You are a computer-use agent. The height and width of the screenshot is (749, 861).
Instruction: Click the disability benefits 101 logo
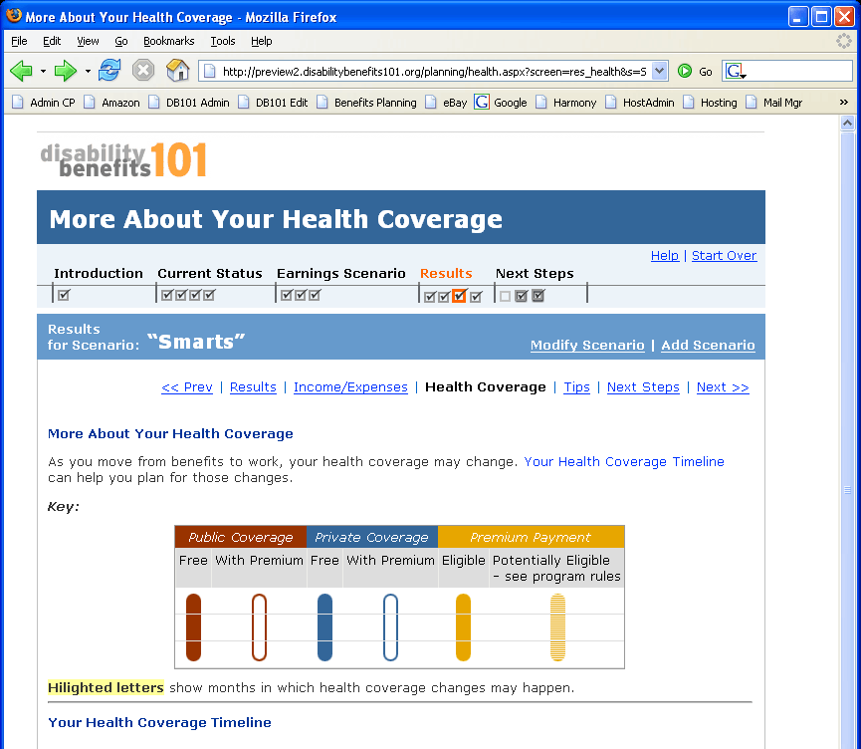point(123,160)
